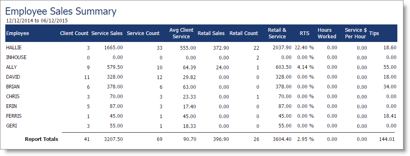This screenshot has height=156, width=410.
Task: Select the FERRIS employee row label
Action: [14, 116]
